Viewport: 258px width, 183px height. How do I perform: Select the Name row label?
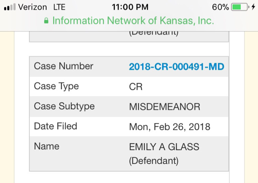tap(47, 147)
